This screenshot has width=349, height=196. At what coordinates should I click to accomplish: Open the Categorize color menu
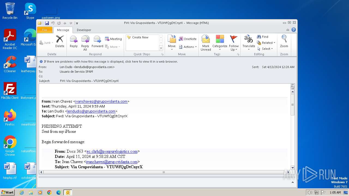coord(220,43)
